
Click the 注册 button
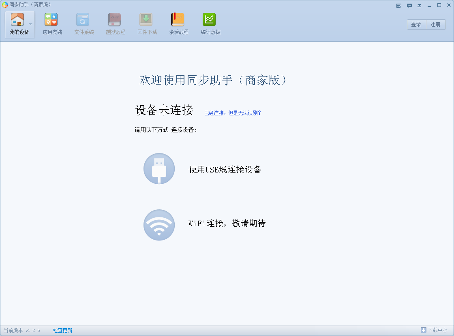click(436, 25)
